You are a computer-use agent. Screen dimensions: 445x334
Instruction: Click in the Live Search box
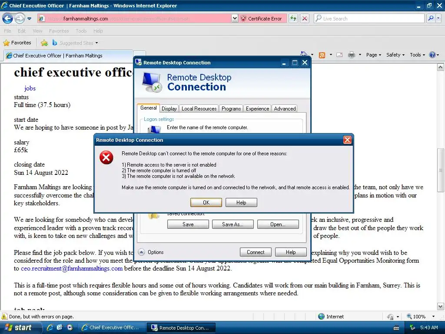pyautogui.click(x=369, y=19)
